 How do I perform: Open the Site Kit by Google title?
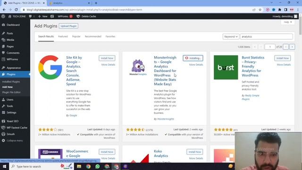[74, 71]
